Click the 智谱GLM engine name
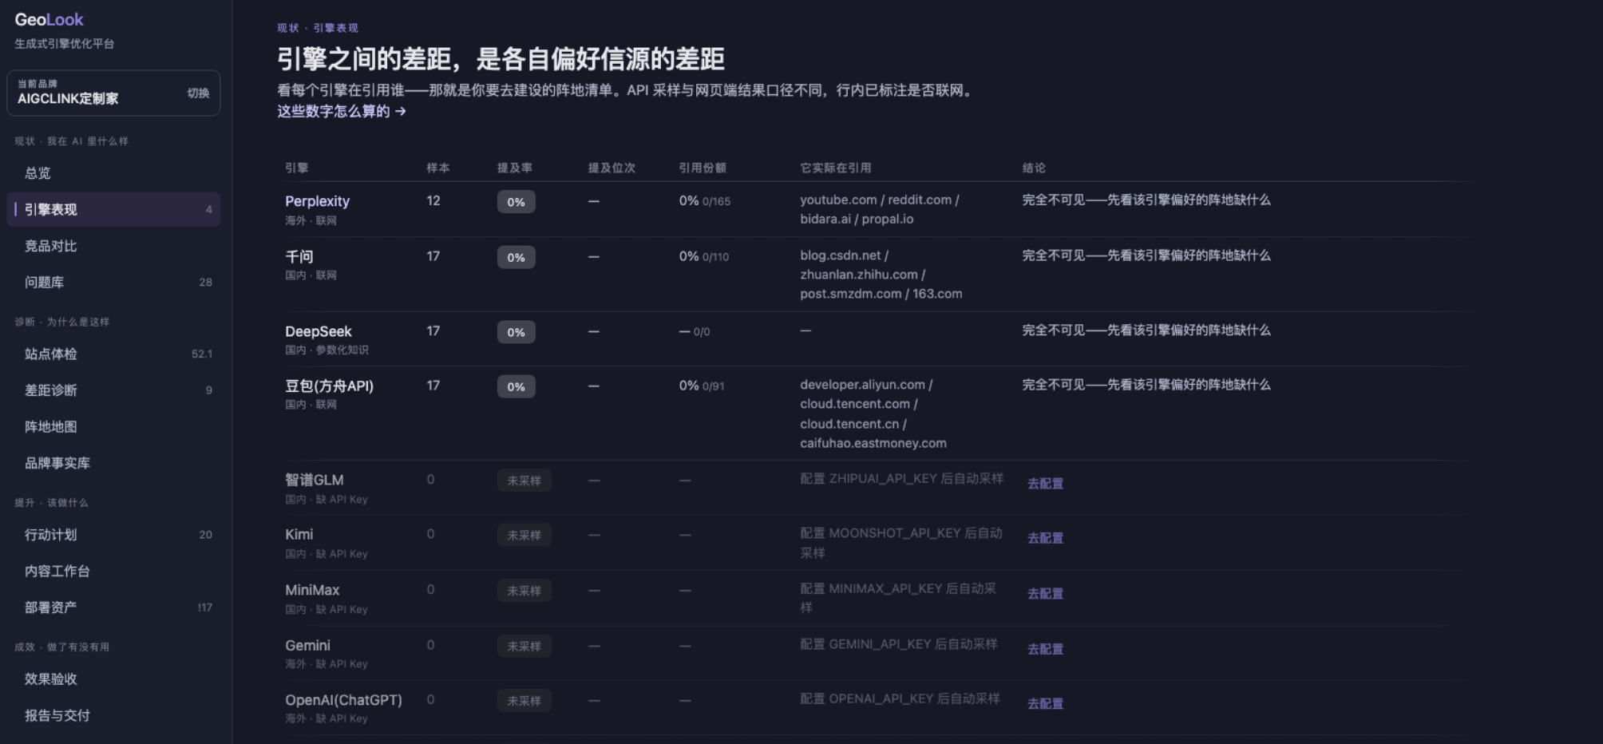The image size is (1603, 744). coord(315,480)
